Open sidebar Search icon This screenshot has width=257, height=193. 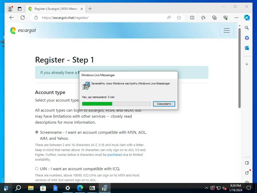[x=247, y=28]
